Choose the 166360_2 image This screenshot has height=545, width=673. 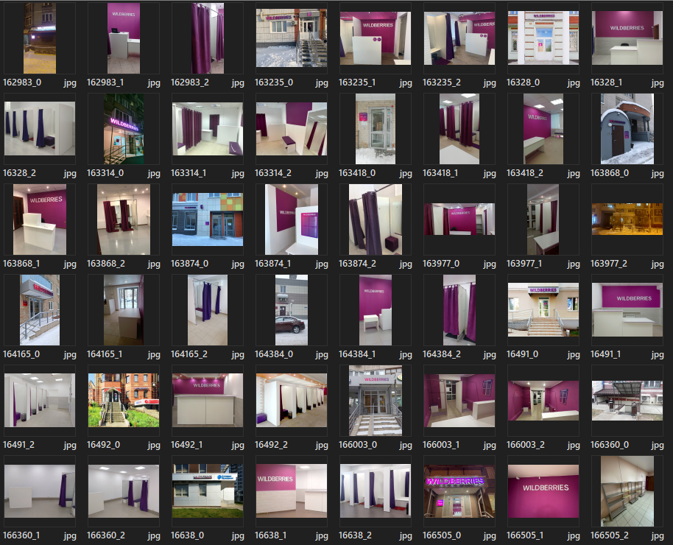124,491
